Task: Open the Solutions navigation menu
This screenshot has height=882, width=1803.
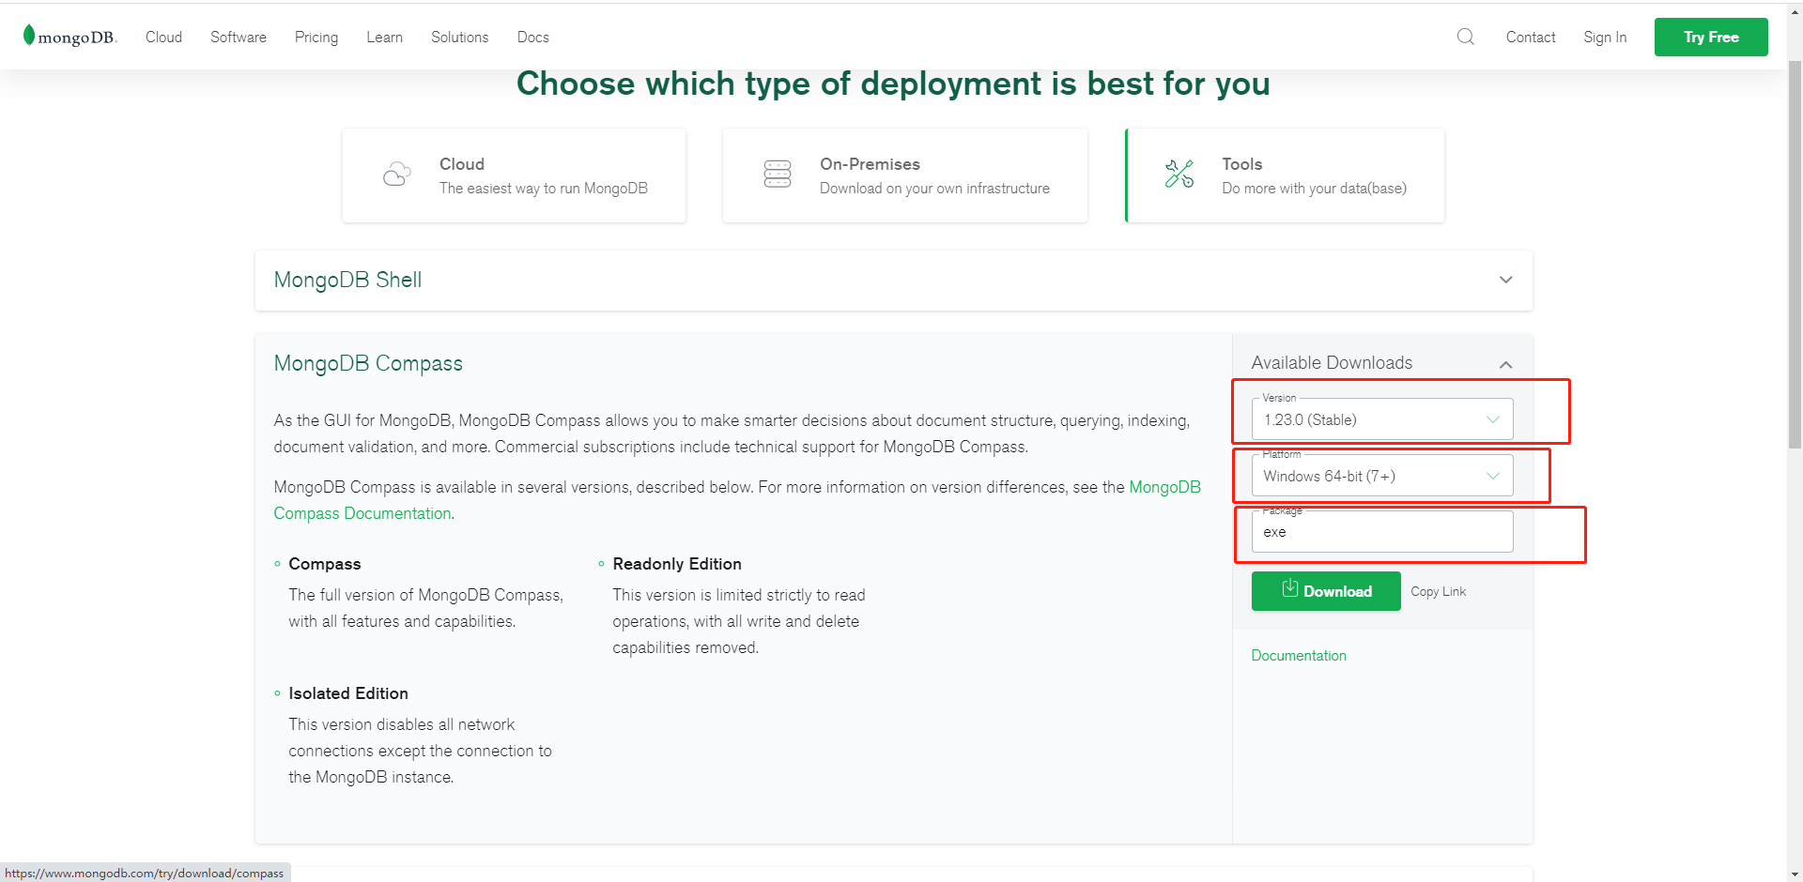Action: click(x=459, y=37)
